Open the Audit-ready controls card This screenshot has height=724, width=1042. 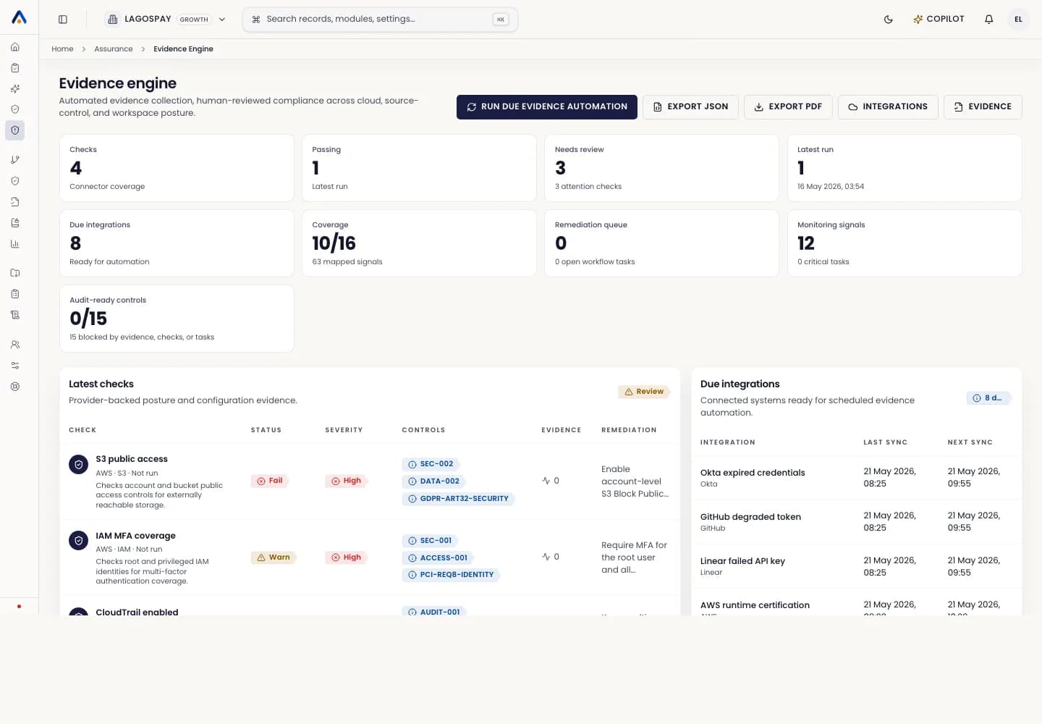[177, 319]
